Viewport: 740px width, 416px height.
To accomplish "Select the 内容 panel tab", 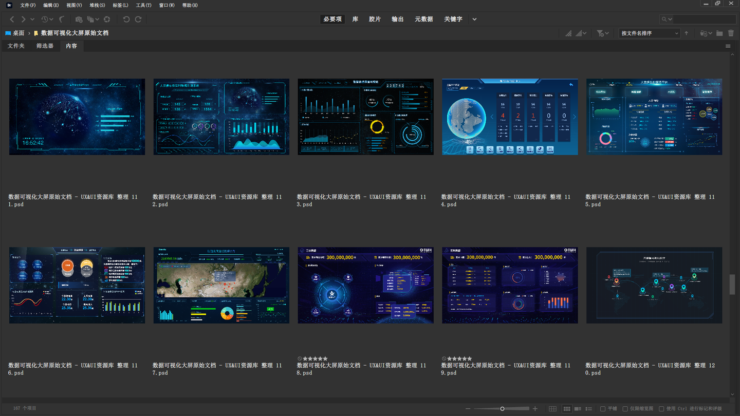I will tap(71, 46).
